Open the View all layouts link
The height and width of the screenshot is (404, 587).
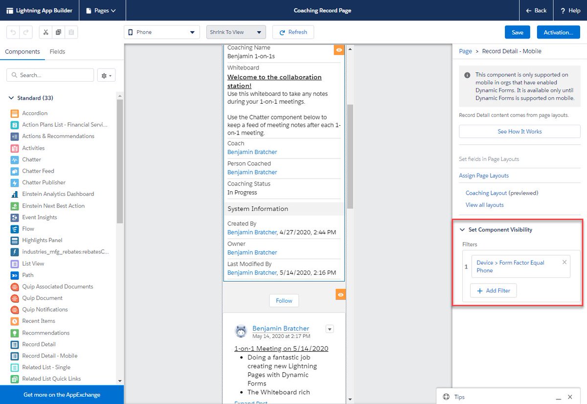tap(485, 205)
